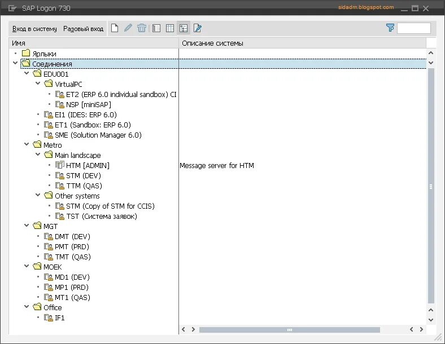This screenshot has height=344, width=445.
Task: Click the rightmost horizontal scroll arrow
Action: [421, 329]
